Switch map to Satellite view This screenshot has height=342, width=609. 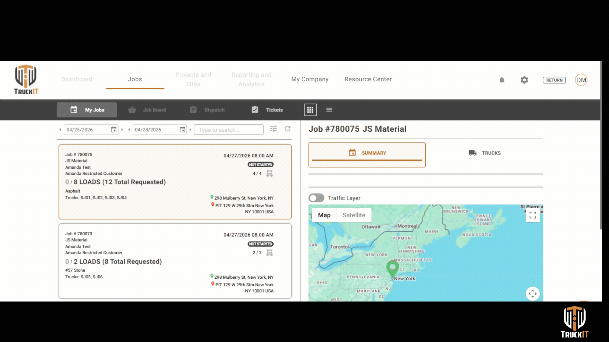(354, 215)
